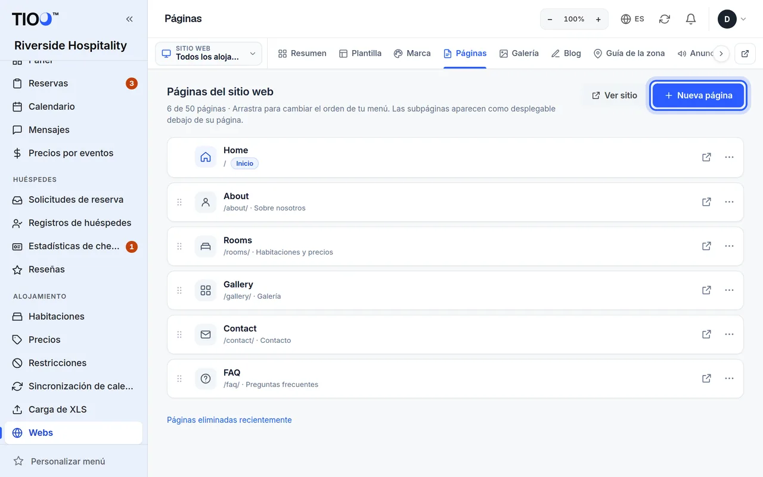763x477 pixels.
Task: Switch to the Galería tab
Action: (519, 53)
